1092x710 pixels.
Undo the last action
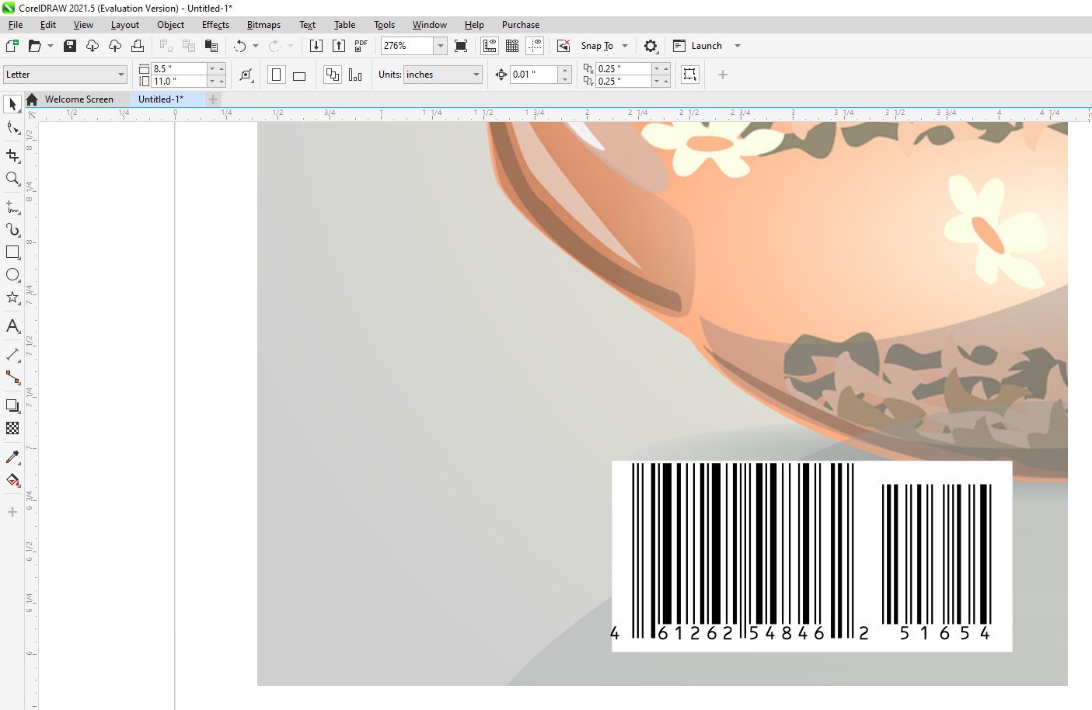pyautogui.click(x=239, y=46)
